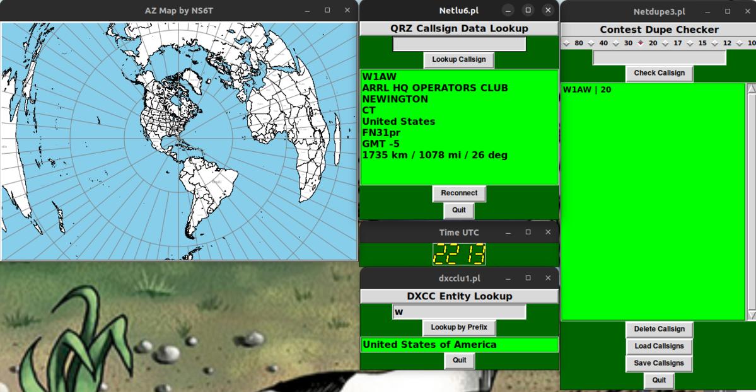The height and width of the screenshot is (392, 756).
Task: Click Reconnect in QRZ lookup
Action: click(459, 193)
